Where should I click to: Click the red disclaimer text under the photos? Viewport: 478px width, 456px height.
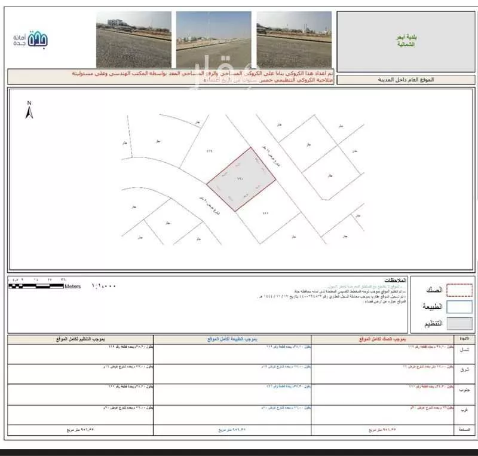(203, 77)
